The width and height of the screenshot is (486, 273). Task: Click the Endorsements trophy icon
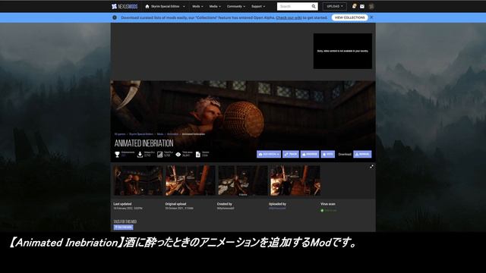117,154
